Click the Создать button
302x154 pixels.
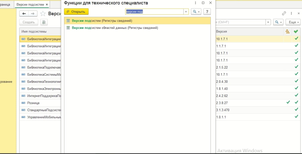29,22
